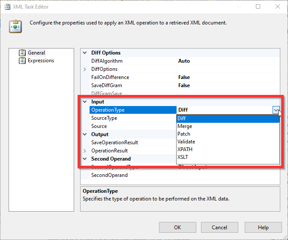Expand the DiffOptions property row

(x=85, y=69)
